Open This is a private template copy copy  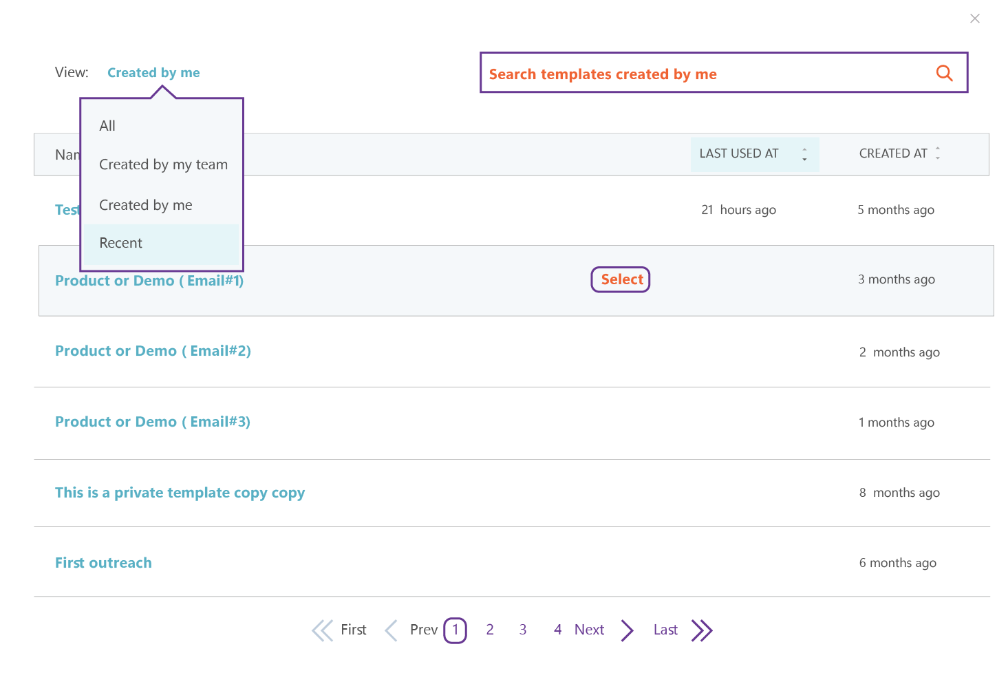click(x=180, y=493)
